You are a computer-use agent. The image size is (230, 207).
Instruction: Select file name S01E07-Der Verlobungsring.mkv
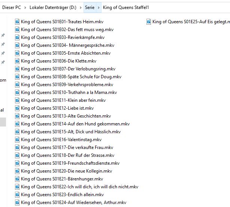pyautogui.click(x=68, y=69)
